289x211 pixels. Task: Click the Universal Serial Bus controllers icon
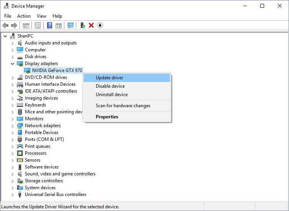coord(20,195)
